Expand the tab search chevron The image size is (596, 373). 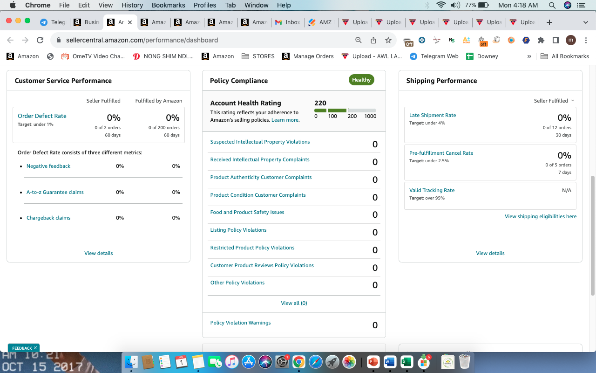585,22
